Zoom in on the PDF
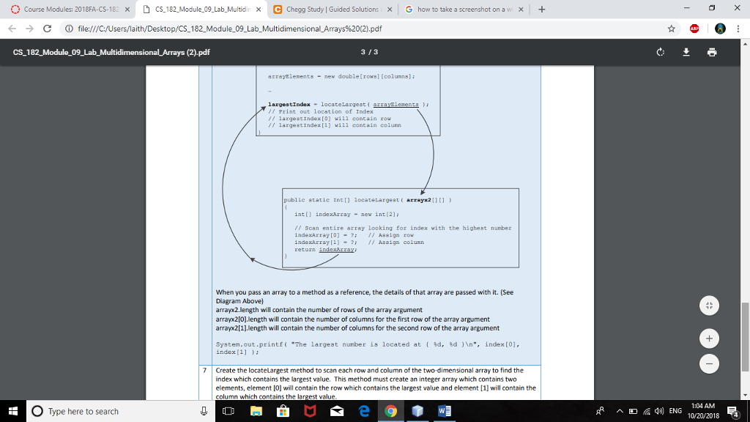 (709, 338)
